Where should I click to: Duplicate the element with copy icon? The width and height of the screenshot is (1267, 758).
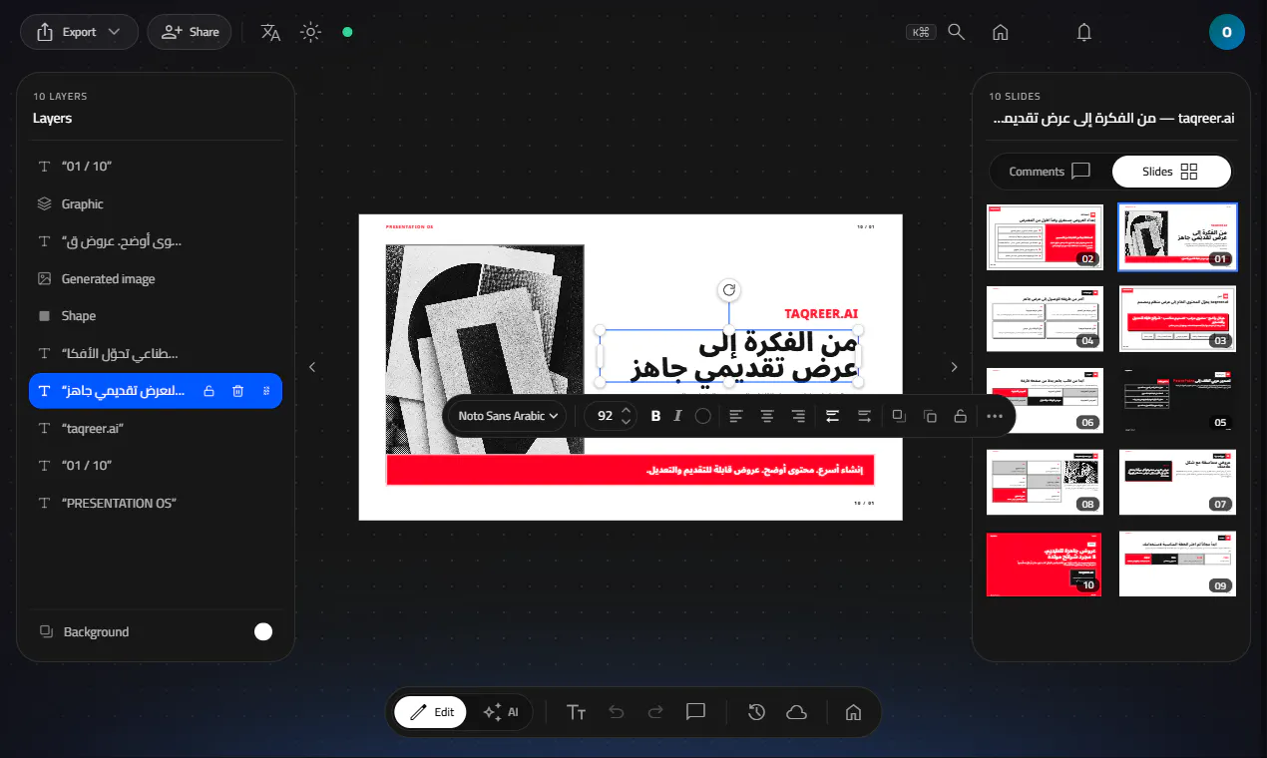930,416
